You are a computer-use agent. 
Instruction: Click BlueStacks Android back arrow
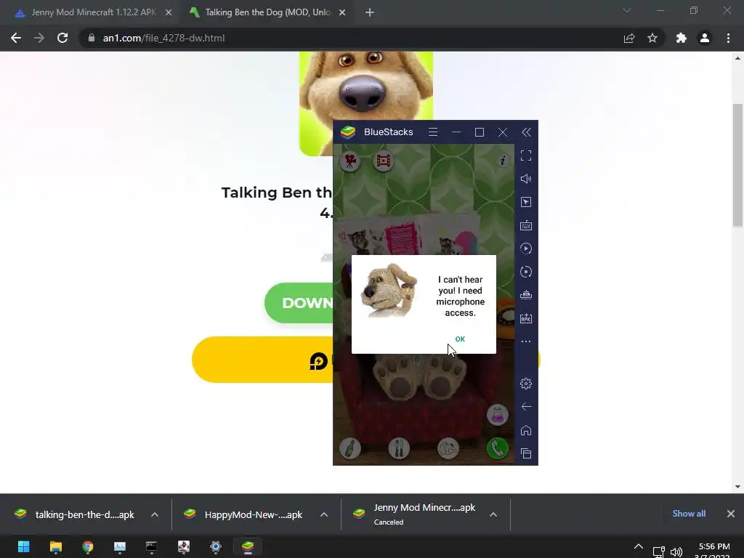pos(526,407)
